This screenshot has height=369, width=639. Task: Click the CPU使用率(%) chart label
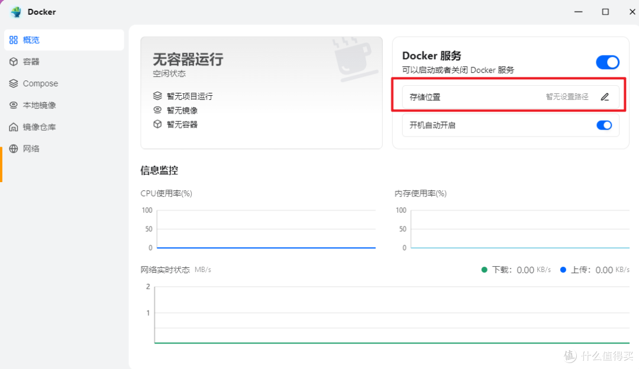click(x=166, y=193)
